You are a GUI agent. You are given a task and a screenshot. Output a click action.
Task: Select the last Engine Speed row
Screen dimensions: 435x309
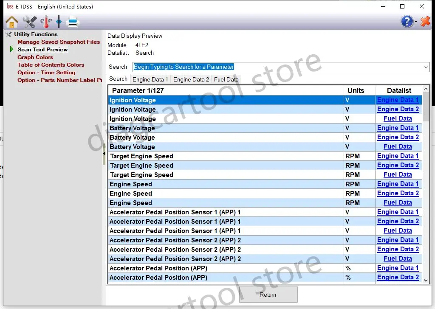point(265,203)
